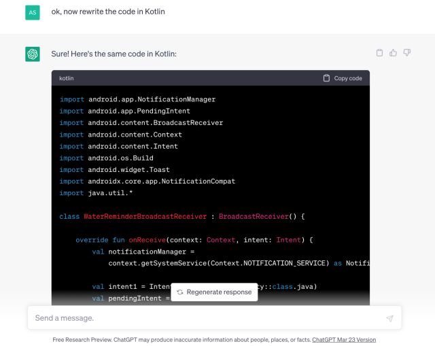Viewport: 435px width, 346px height.
Task: Click the refresh icon in Regenerate response
Action: tap(179, 292)
